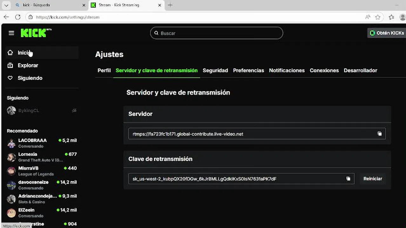This screenshot has width=406, height=228.
Task: Open the Seguridad settings tab
Action: tap(215, 70)
